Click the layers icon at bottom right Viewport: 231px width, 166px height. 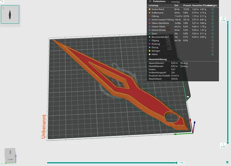[x=227, y=162]
